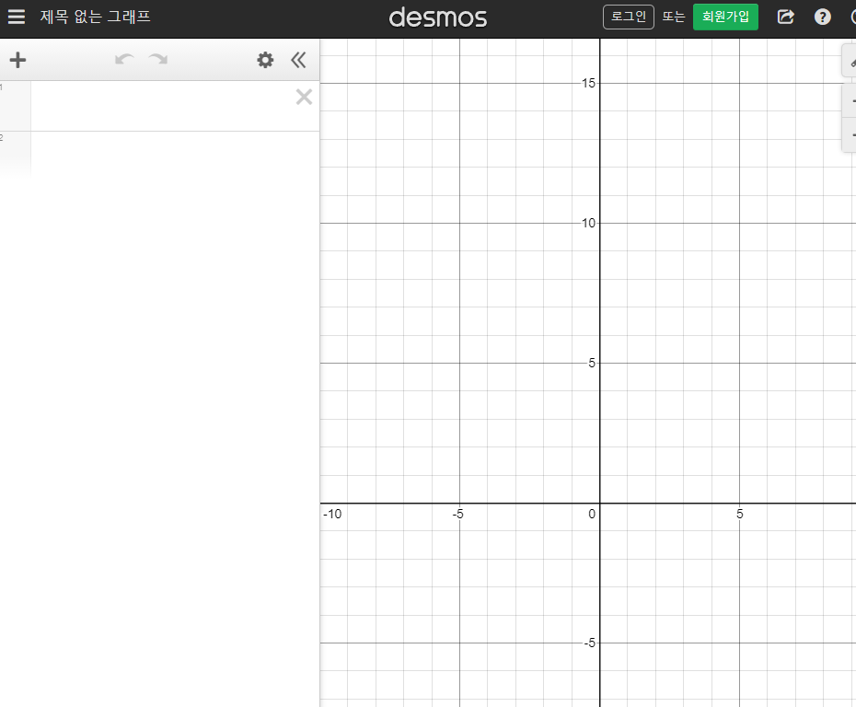
Task: Open the hamburger menu
Action: (x=16, y=16)
